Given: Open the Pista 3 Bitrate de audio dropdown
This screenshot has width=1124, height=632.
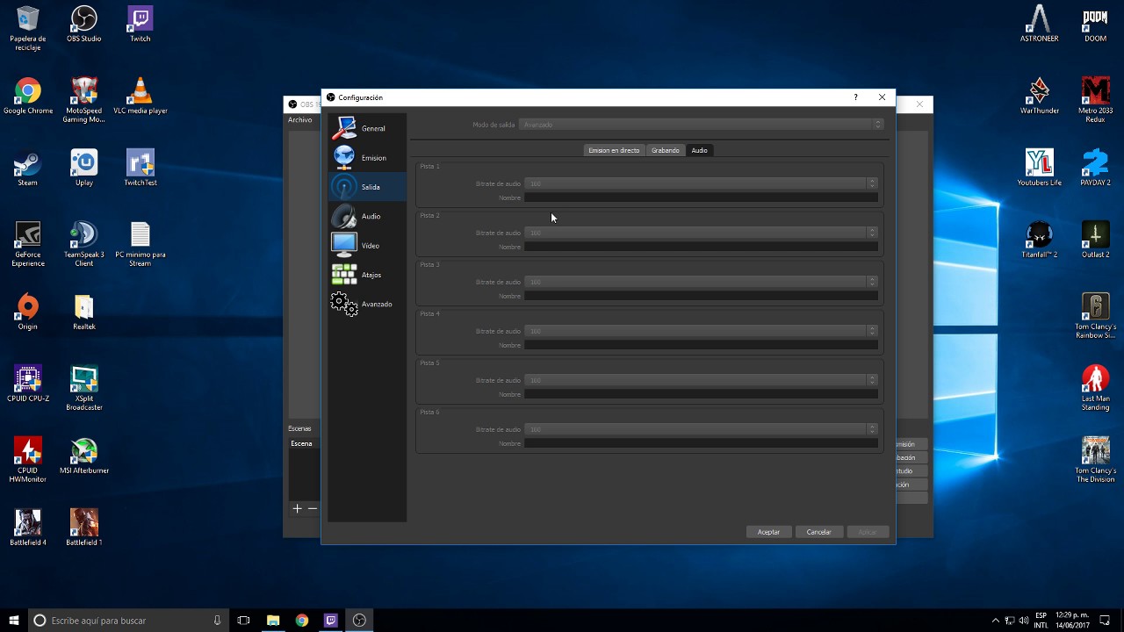Looking at the screenshot, I should coord(701,282).
